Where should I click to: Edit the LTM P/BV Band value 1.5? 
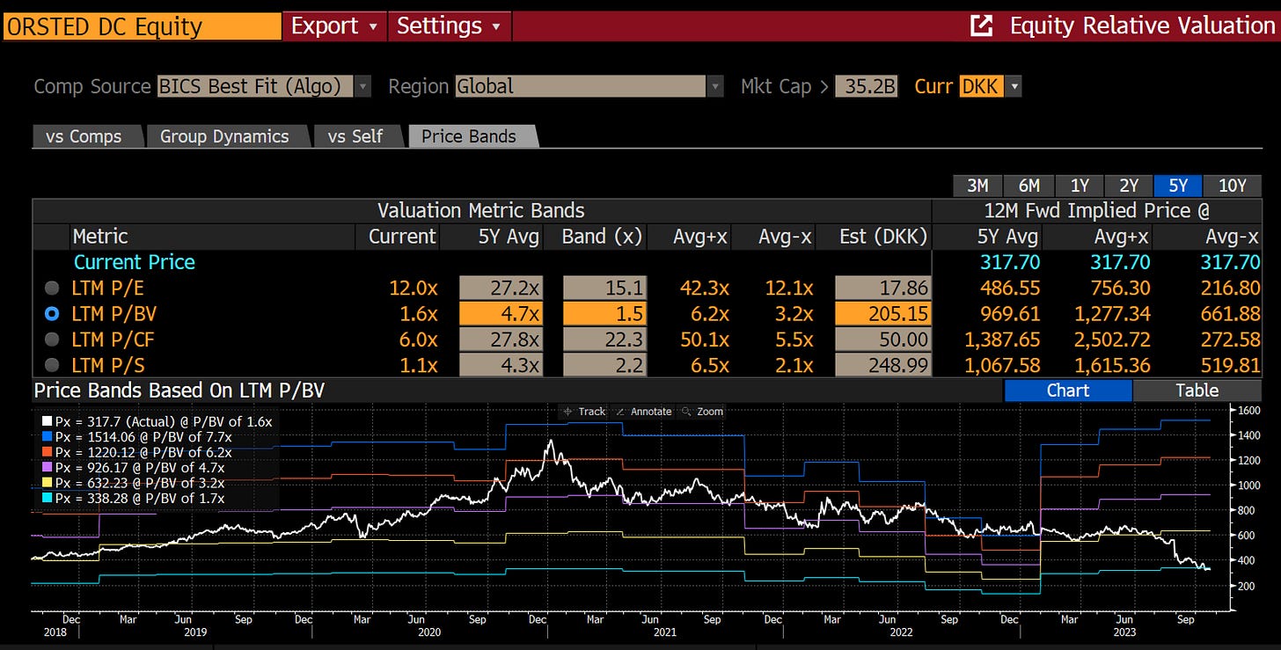pyautogui.click(x=603, y=313)
